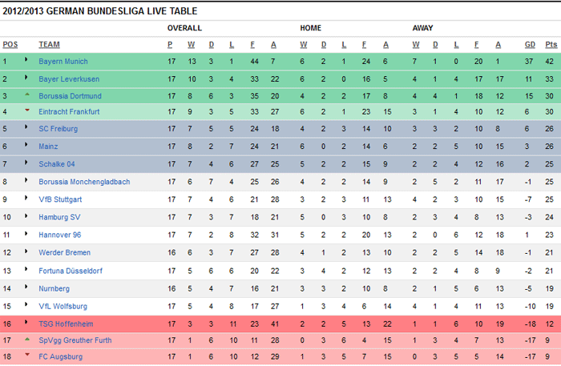Open the VfL Wolfsburg team link

(x=63, y=306)
